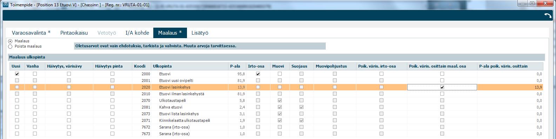Check Vanha for Etuovi uusi ovipelti
This screenshot has width=556, height=139.
34,81
